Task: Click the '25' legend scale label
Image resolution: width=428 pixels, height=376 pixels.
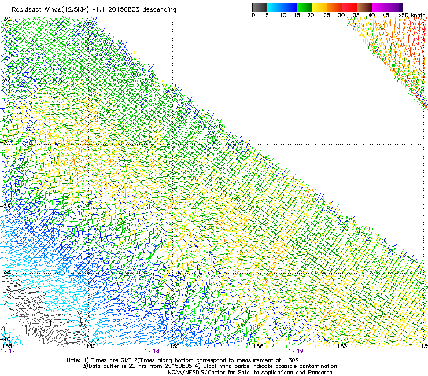Action: coord(327,16)
